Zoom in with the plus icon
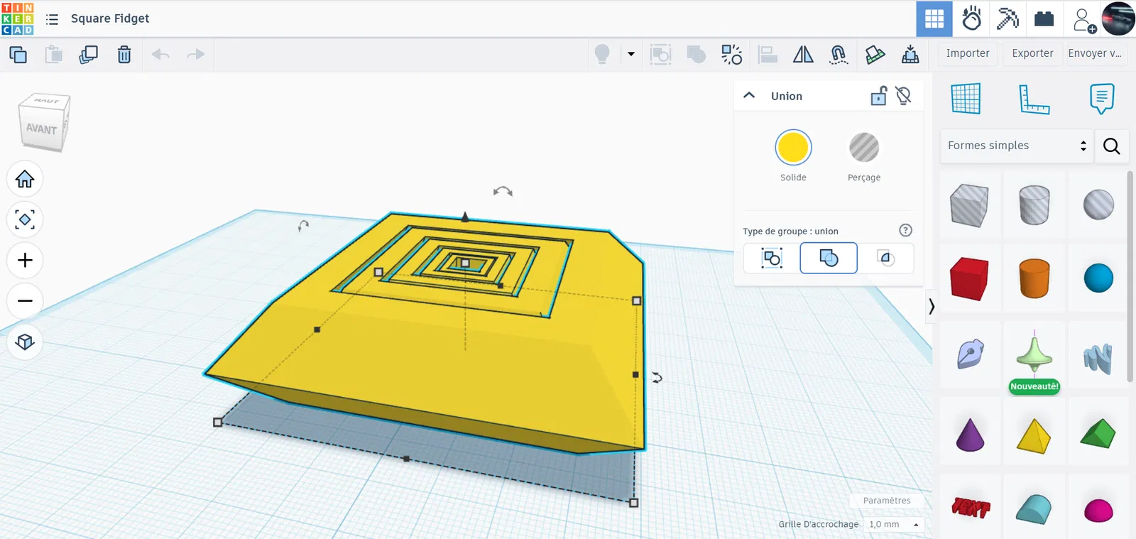This screenshot has height=539, width=1136. tap(25, 261)
